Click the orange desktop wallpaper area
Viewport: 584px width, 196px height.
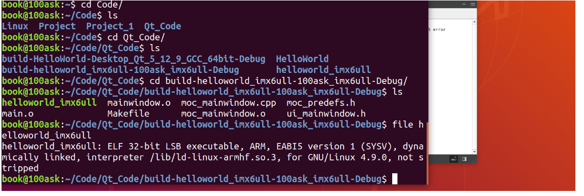529,93
